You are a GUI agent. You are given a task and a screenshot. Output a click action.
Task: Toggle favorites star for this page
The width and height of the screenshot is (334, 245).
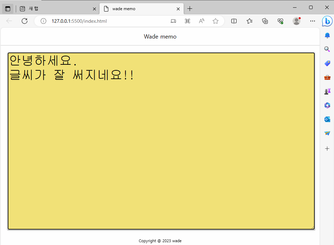[215, 21]
